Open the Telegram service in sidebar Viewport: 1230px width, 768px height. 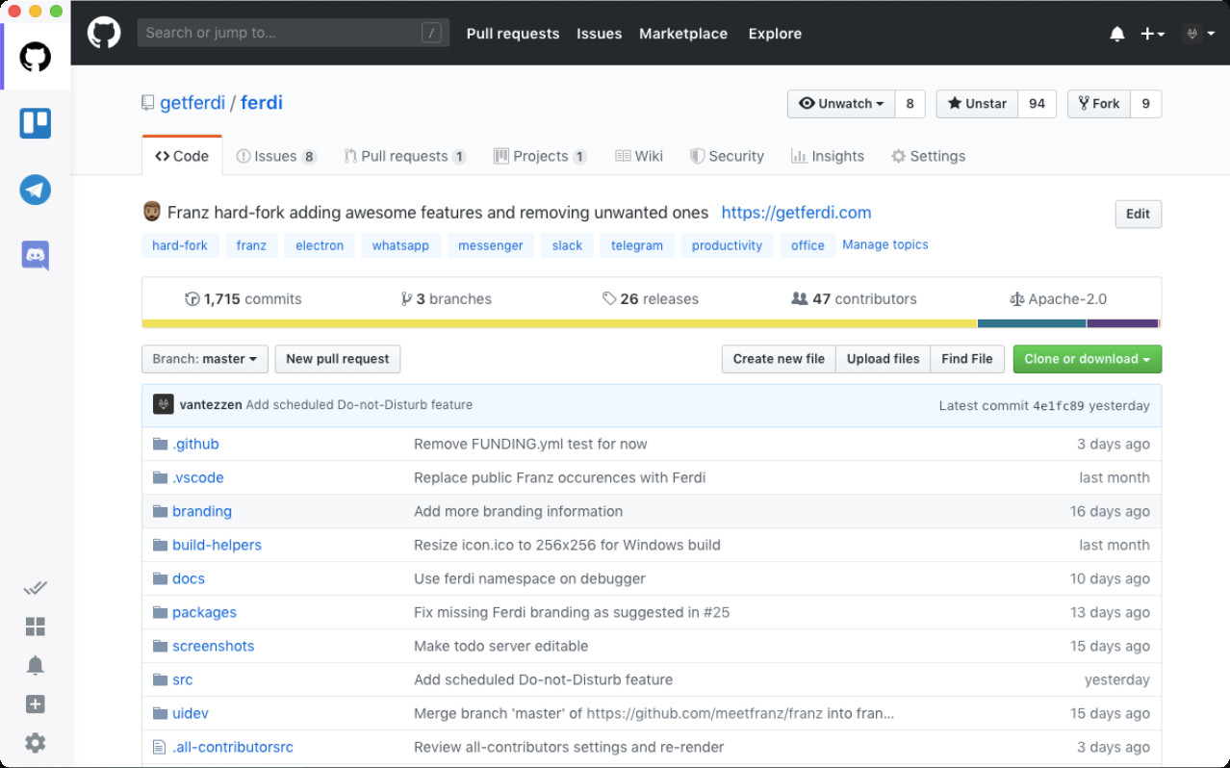(36, 190)
